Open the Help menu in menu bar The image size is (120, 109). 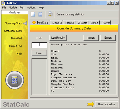point(41,7)
